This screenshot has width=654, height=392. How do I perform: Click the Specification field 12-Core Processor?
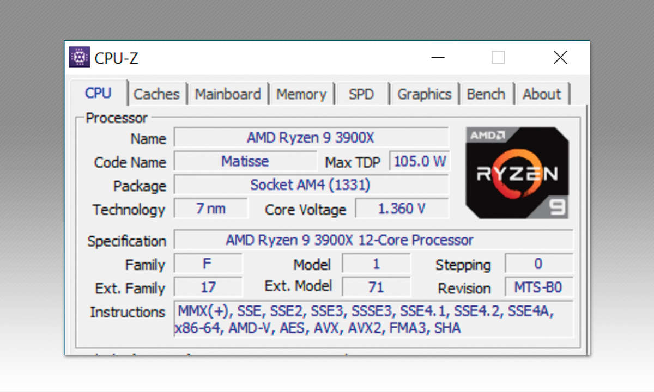click(374, 240)
